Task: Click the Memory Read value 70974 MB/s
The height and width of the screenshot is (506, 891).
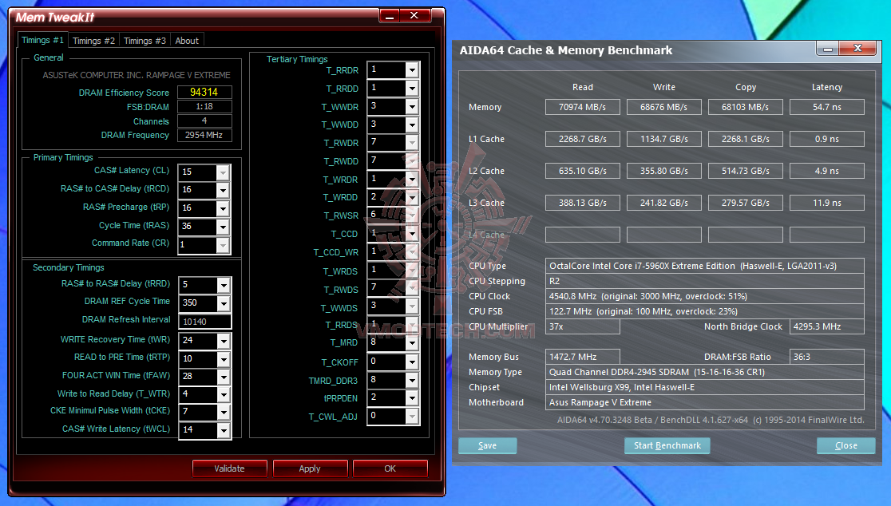Action: (583, 107)
